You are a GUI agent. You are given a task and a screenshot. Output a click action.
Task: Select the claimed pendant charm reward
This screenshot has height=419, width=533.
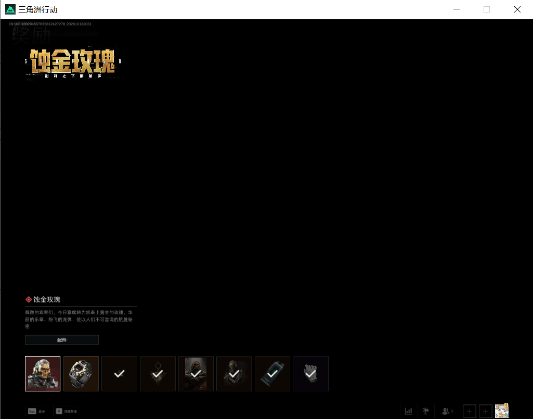(158, 374)
